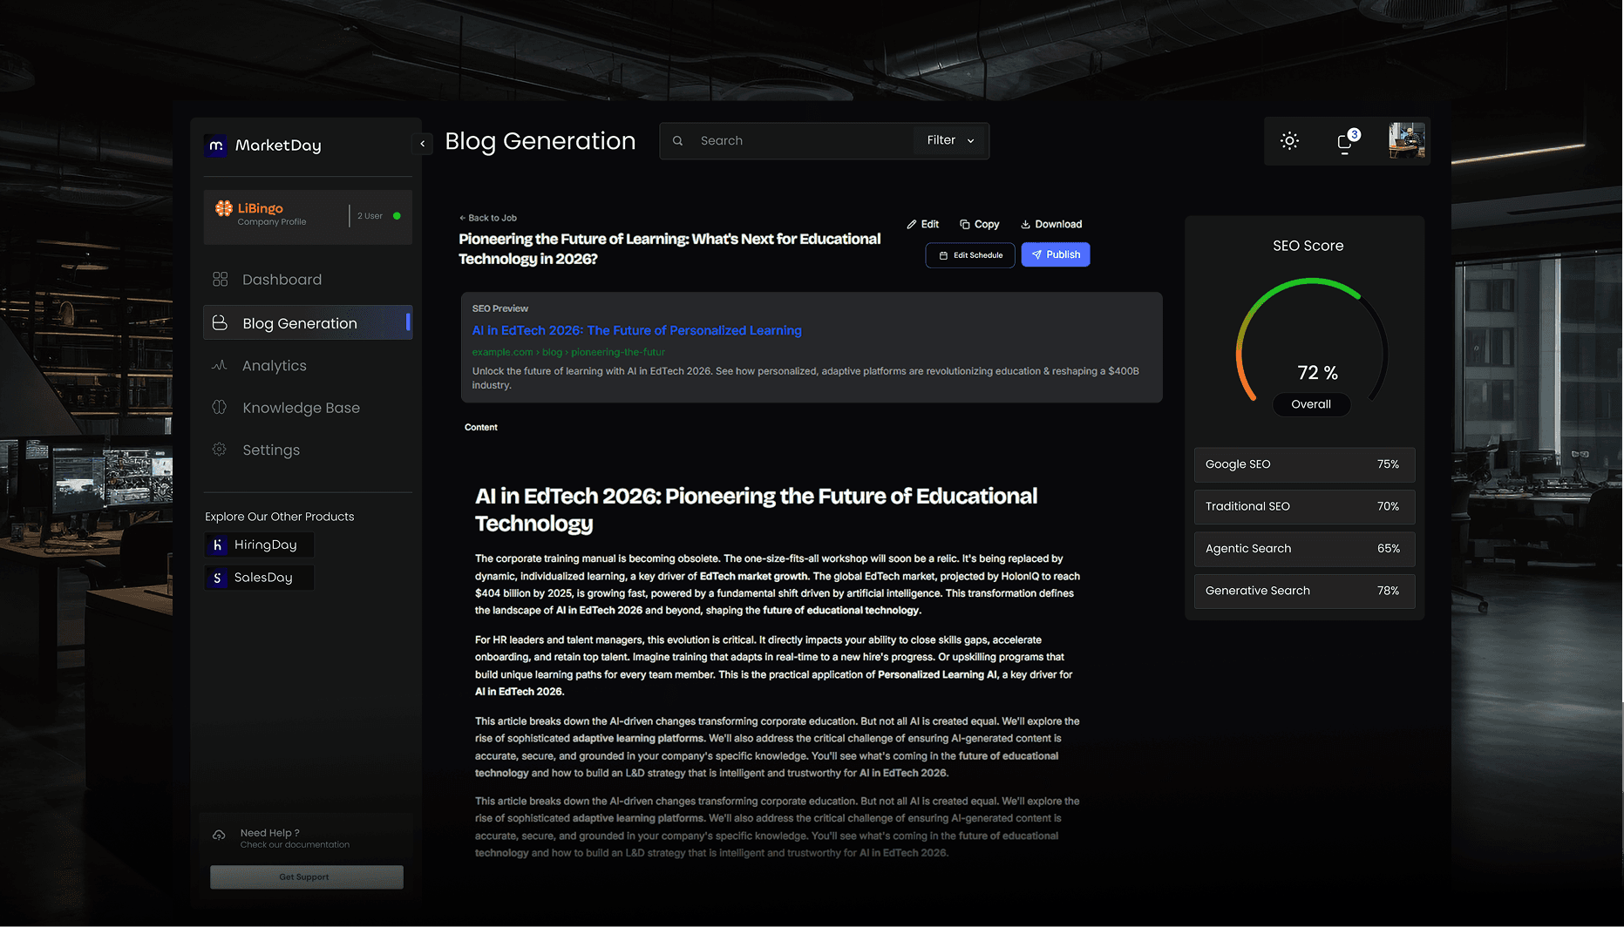Go back via Back to Job link
This screenshot has width=1624, height=927.
pyautogui.click(x=488, y=218)
